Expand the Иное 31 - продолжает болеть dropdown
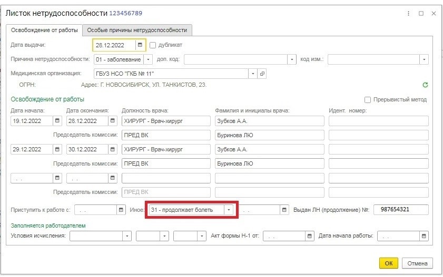 [229, 210]
